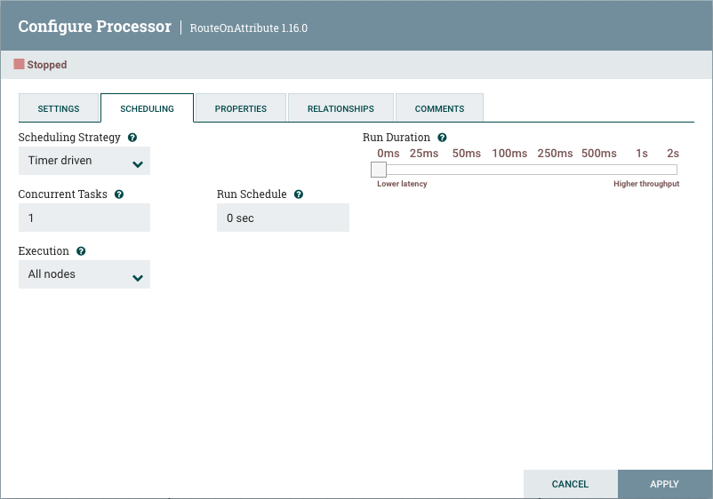Go to the Relationships tab
The image size is (713, 499).
pyautogui.click(x=340, y=108)
